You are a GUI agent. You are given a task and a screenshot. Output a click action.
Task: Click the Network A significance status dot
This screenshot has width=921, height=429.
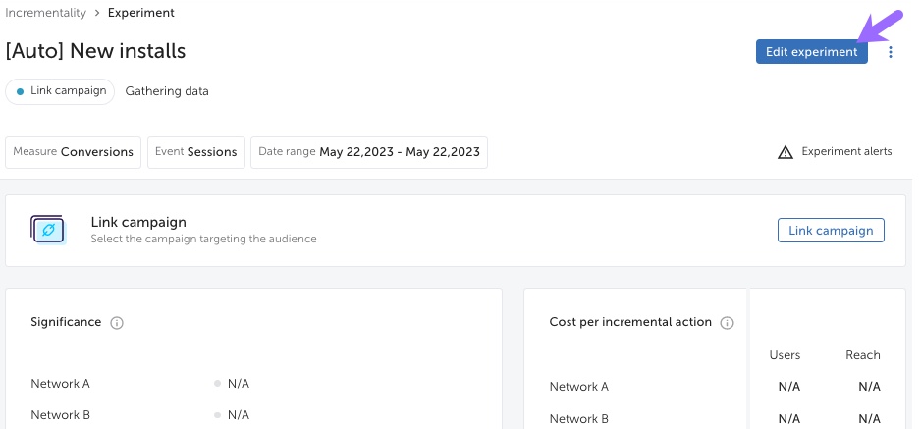217,384
